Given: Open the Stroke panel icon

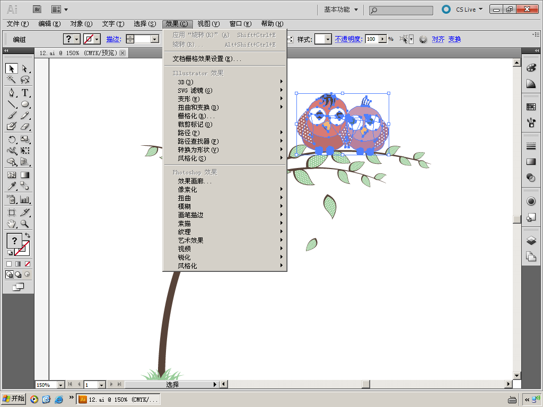Looking at the screenshot, I should coord(531,146).
